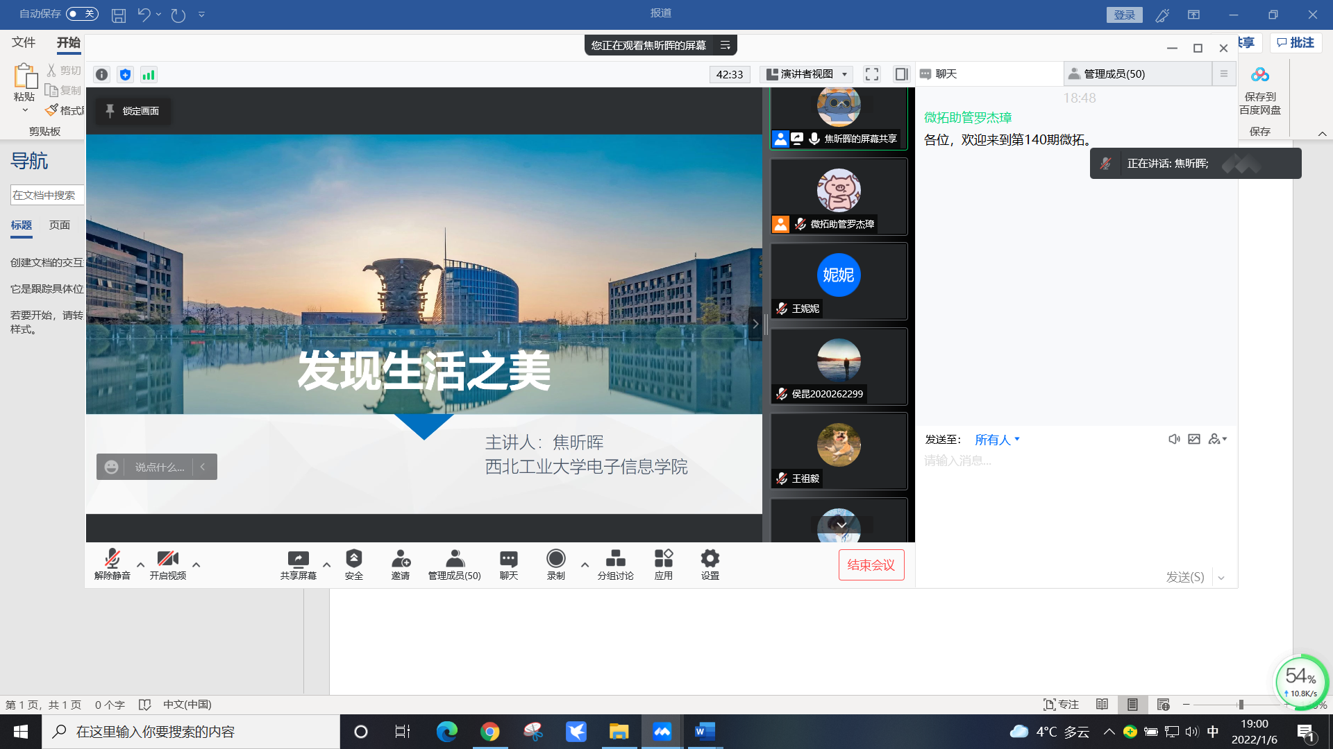Click the 锁定画面 pin button
Screen dimensions: 1333x749
point(133,111)
